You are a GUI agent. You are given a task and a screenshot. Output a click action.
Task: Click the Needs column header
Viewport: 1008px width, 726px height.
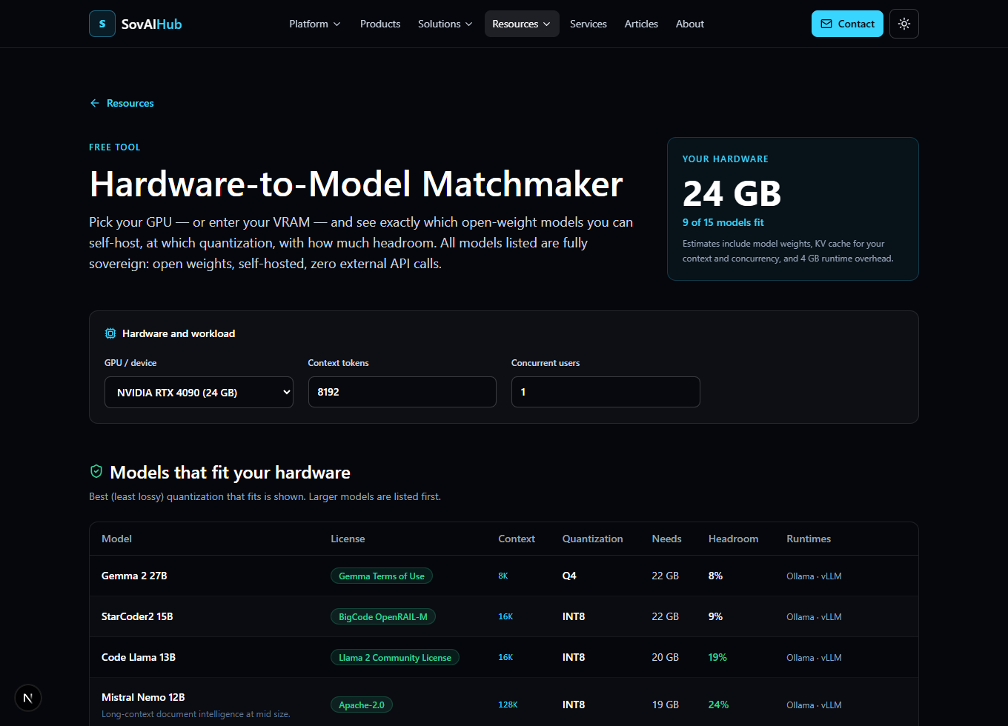(666, 539)
